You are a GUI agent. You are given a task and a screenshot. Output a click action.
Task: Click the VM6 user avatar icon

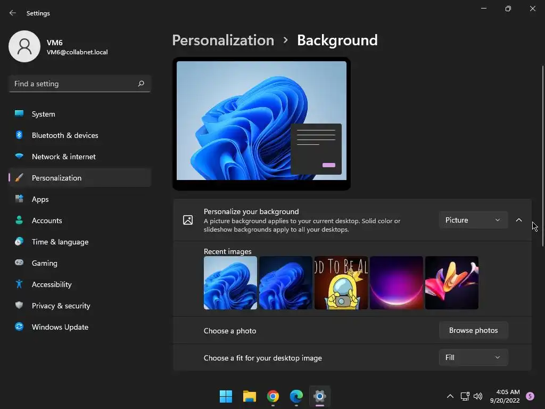[24, 46]
